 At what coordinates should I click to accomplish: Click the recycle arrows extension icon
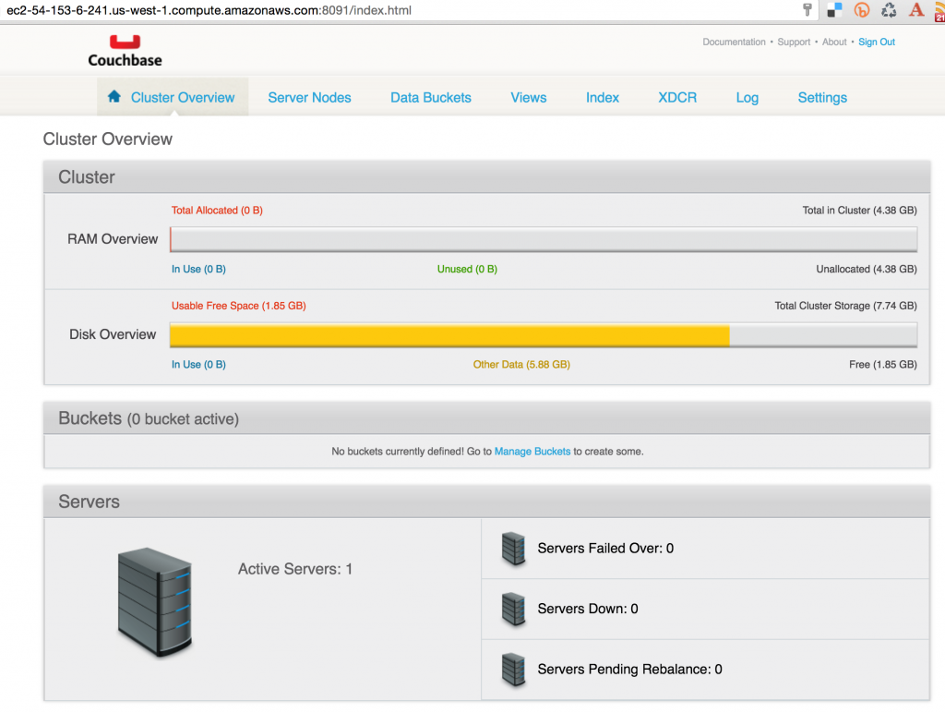(x=889, y=10)
